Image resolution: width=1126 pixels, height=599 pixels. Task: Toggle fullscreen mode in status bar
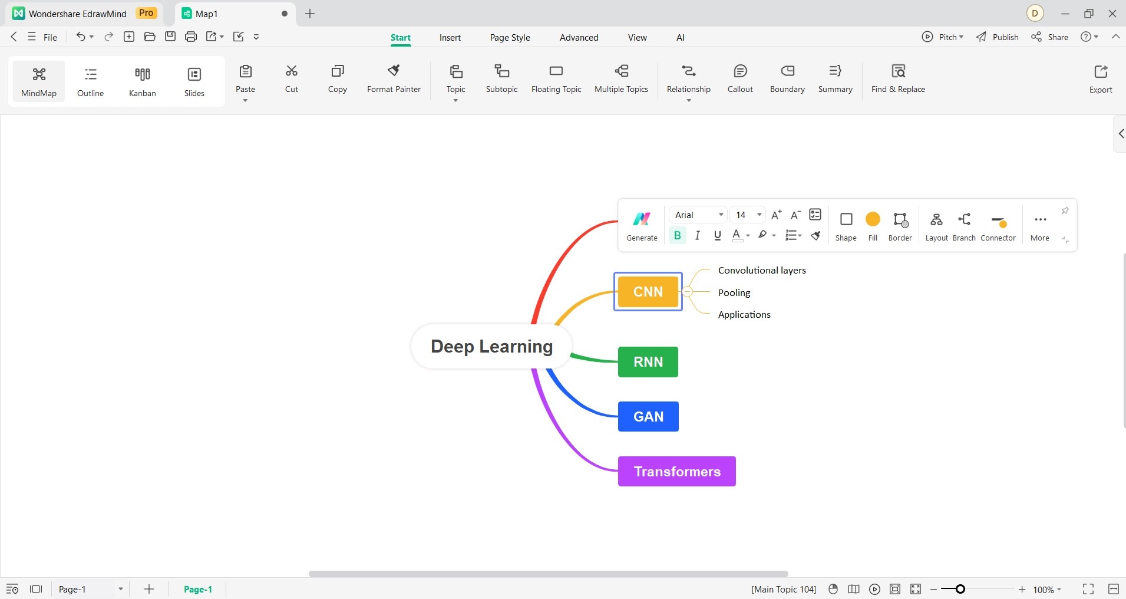1088,589
